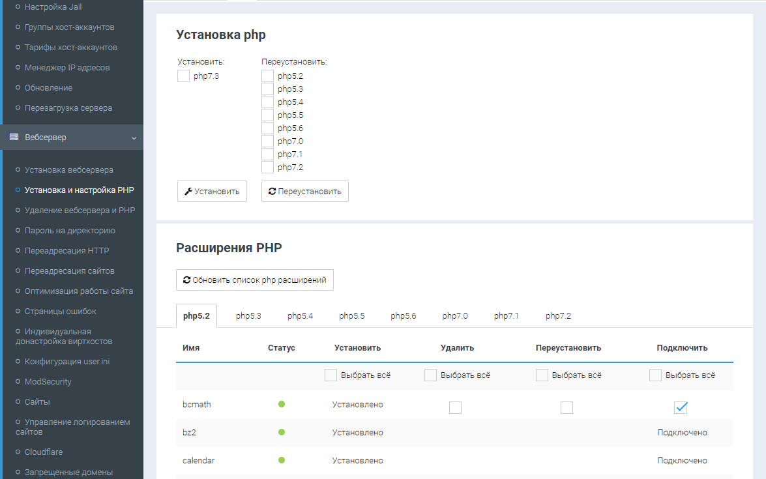The image size is (766, 479).
Task: Click the green status dot for calendar
Action: pyautogui.click(x=281, y=460)
